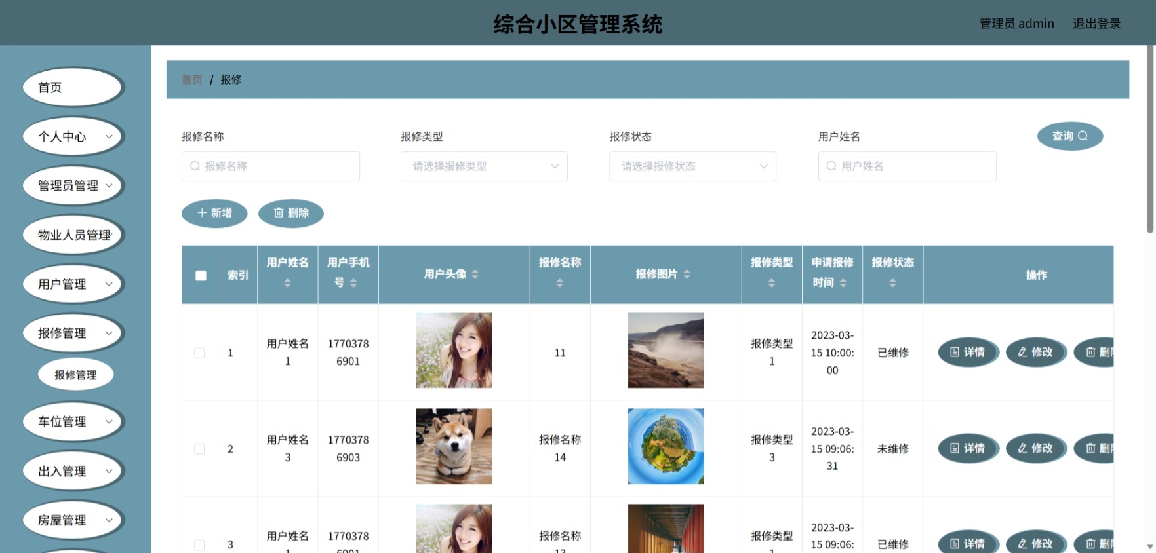Expand 房屋管理 sidebar menu

[x=73, y=520]
